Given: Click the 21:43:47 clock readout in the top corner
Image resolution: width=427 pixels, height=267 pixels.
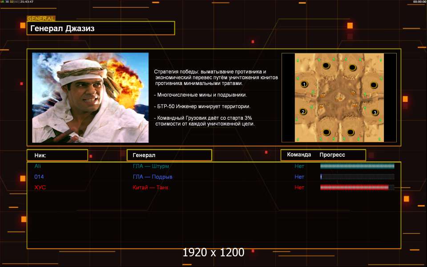Looking at the screenshot, I should coord(27,2).
